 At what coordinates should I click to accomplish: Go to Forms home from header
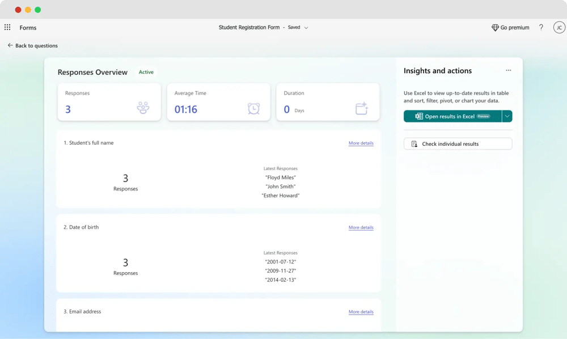pyautogui.click(x=28, y=28)
